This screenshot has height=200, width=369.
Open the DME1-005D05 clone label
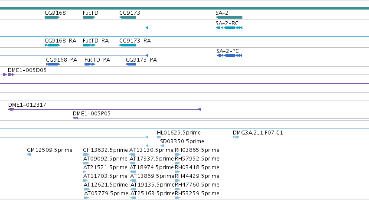coord(27,70)
